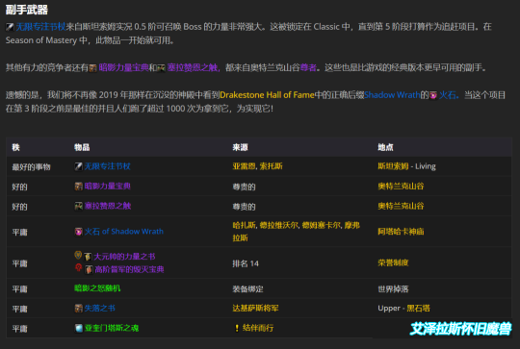Screen dimensions: 520x349
Task: Click the 亚奎门塔斯之魂 orb icon
Action: [78, 328]
